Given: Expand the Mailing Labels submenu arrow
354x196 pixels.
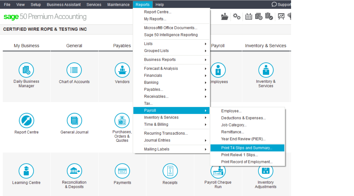Looking at the screenshot, I should pos(206,149).
